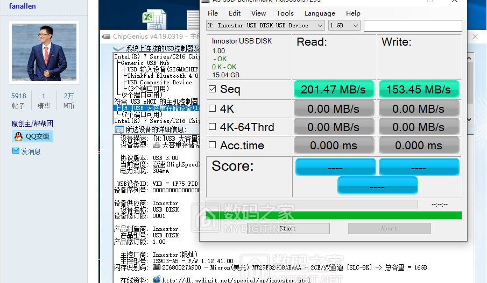
Task: Click the 系统上连接的USB控制器 header icon
Action: [x=118, y=48]
